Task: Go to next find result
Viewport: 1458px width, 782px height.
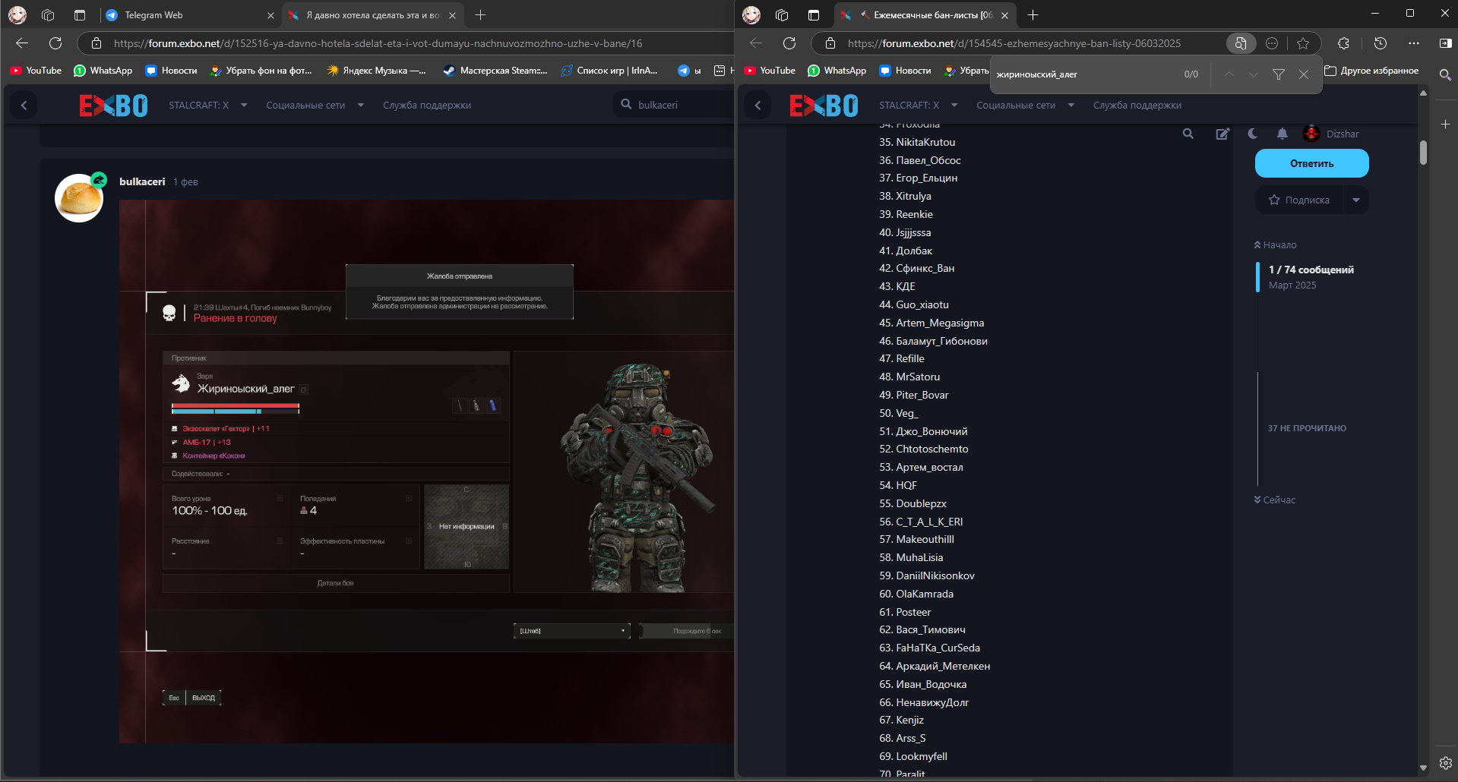Action: [1254, 74]
